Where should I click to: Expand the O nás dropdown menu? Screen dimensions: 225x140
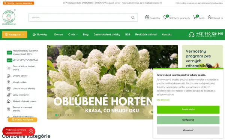73,34
